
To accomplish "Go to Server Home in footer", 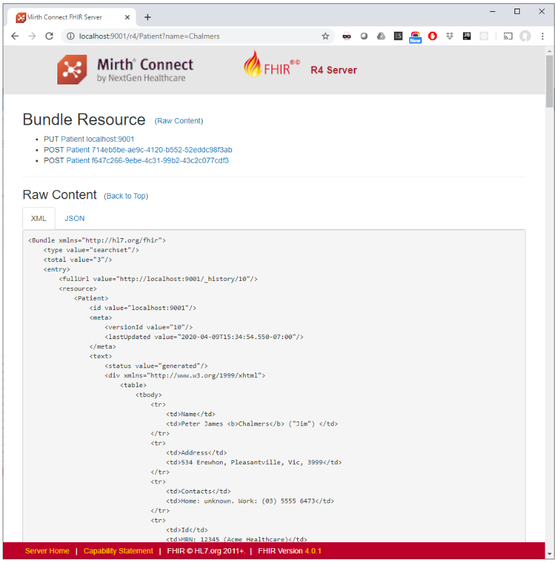I will pos(47,551).
